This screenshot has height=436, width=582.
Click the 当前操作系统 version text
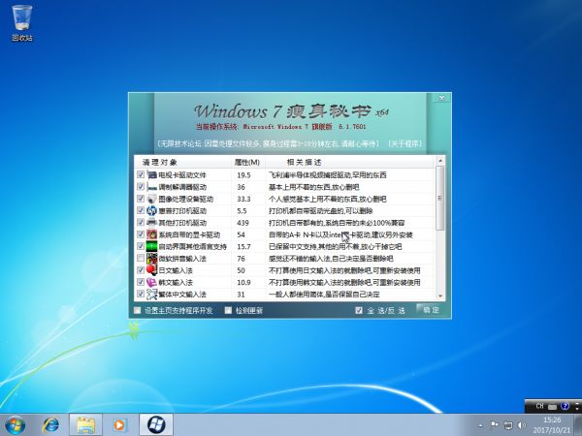click(x=281, y=126)
